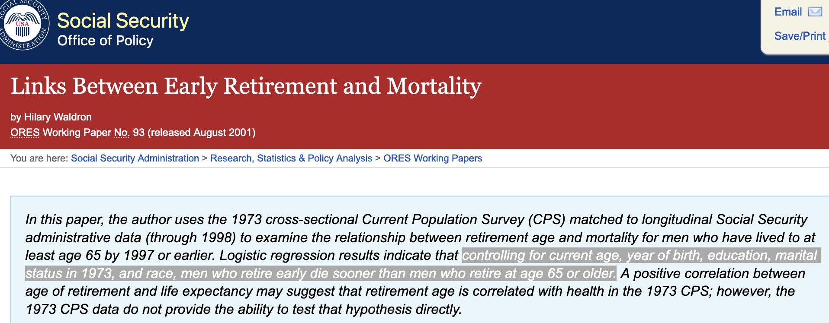This screenshot has width=829, height=323.
Task: Open the Email link
Action: click(x=788, y=12)
